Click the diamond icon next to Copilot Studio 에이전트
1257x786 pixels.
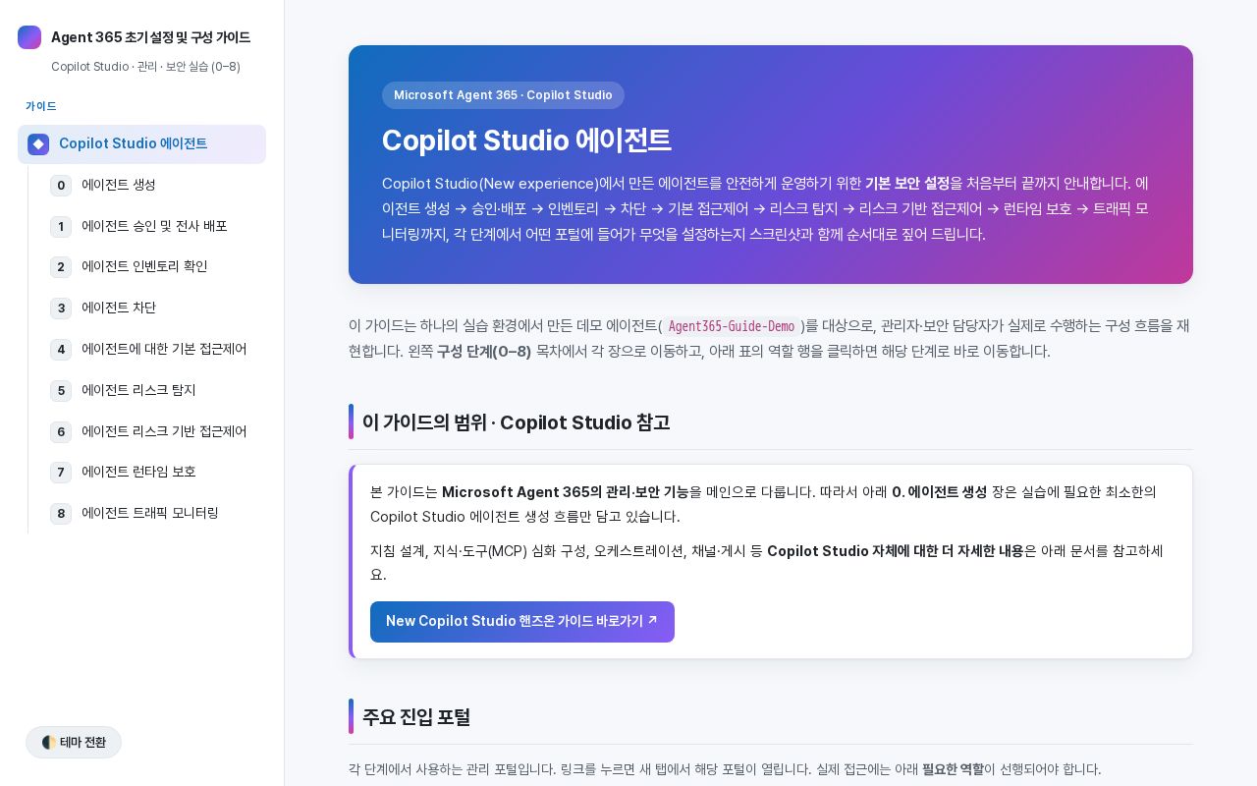click(x=38, y=144)
